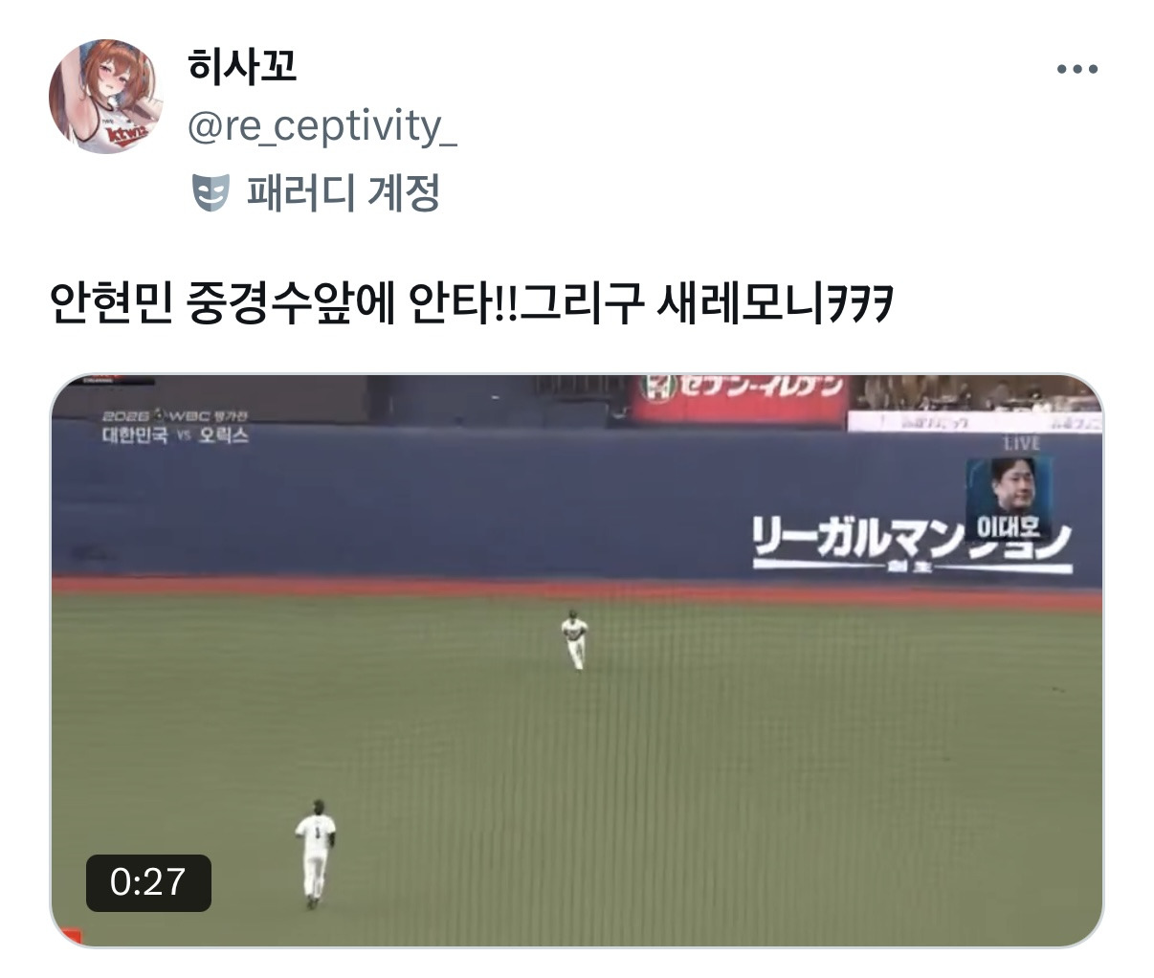1154x978 pixels.
Task: Click the tweet text about 안현민
Action: (472, 304)
